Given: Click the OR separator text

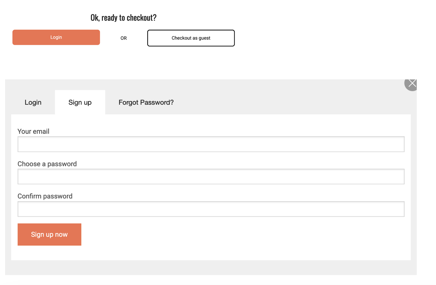Looking at the screenshot, I should pyautogui.click(x=124, y=38).
